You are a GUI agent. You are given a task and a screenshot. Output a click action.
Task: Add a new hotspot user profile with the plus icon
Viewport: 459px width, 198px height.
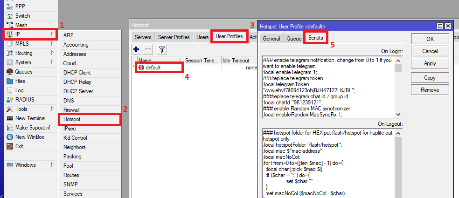[136, 49]
